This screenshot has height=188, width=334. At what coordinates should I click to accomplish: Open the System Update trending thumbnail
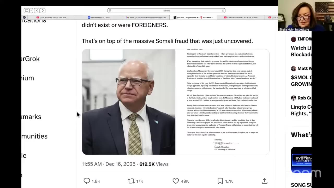click(x=301, y=160)
